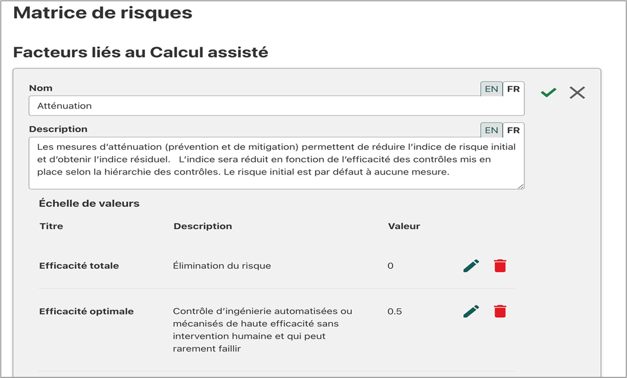Select the FR tab above the Description textarea

[513, 130]
